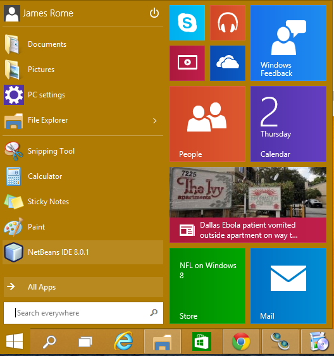Open the Dallas Ebola news tile
334x356 pixels.
pos(248,205)
